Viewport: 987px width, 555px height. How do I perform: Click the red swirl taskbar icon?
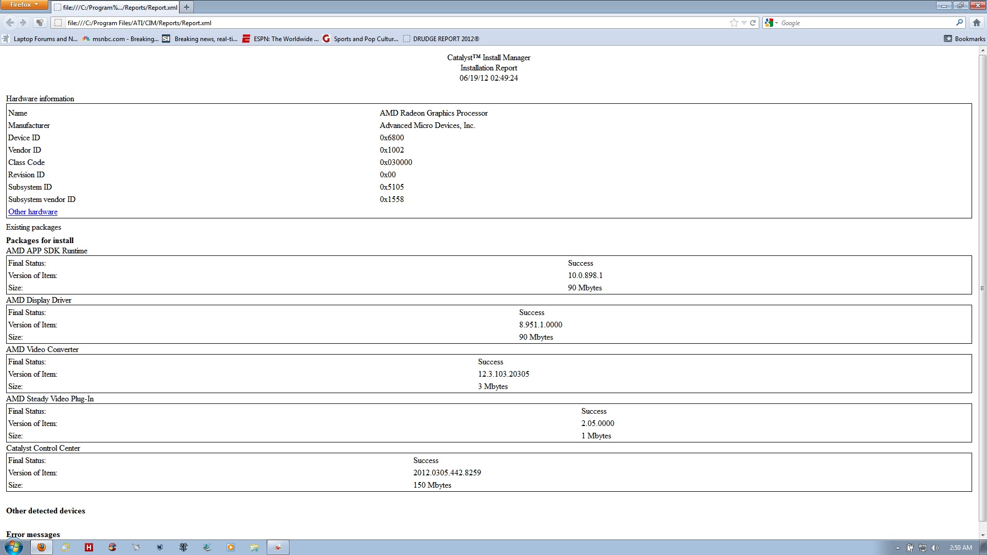pyautogui.click(x=113, y=547)
